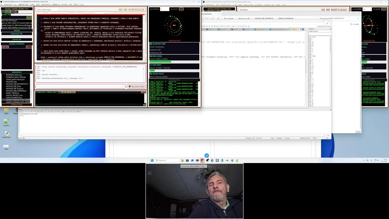Click COSMIC_WORKSPACE breadcrumb in Explorer
Viewport: 389px width, 219px height.
click(286, 18)
